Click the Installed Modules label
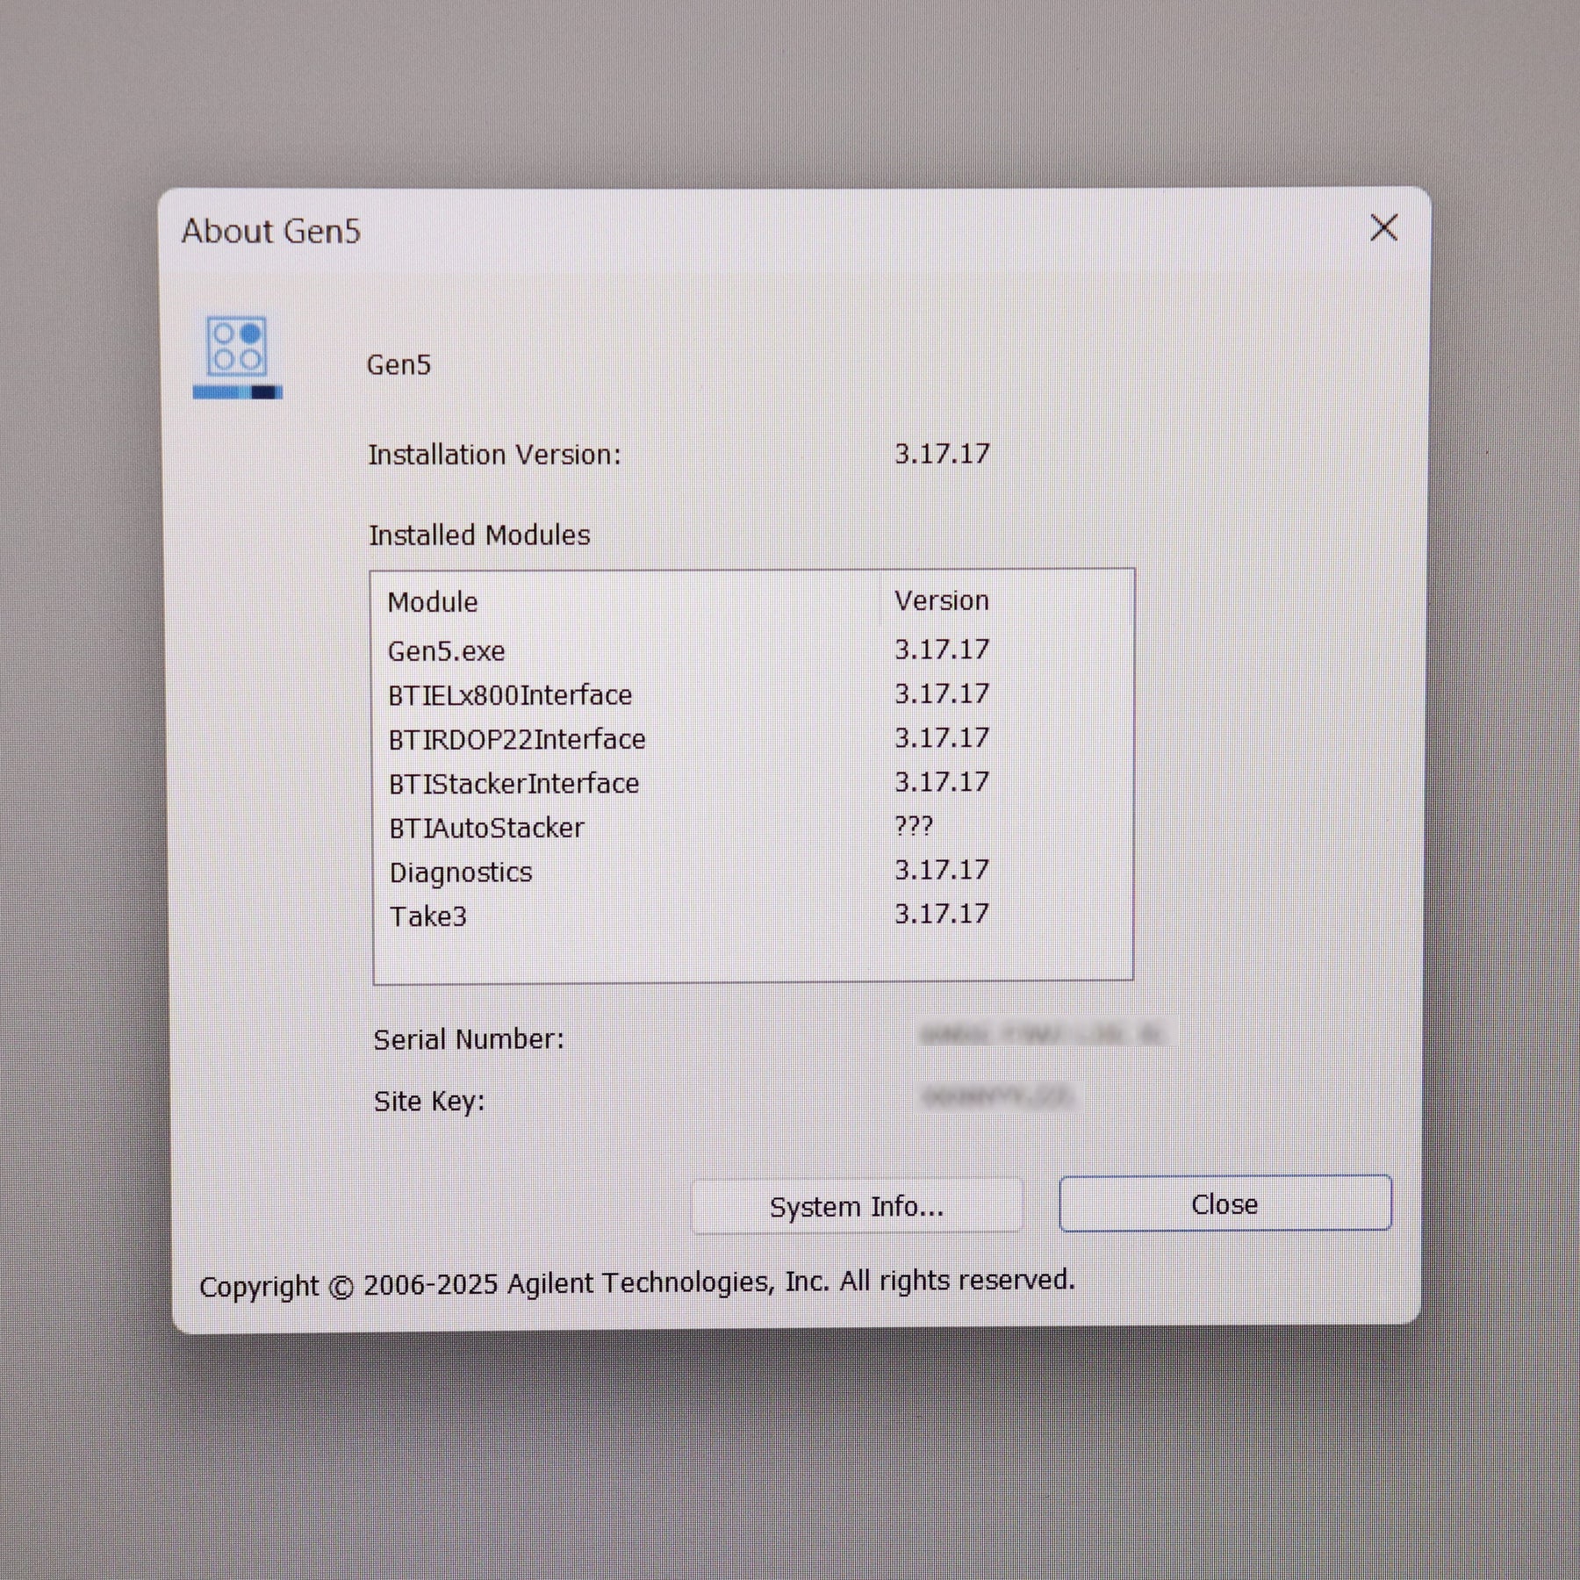 pos(479,535)
